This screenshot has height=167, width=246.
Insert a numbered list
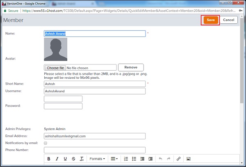coord(126,159)
